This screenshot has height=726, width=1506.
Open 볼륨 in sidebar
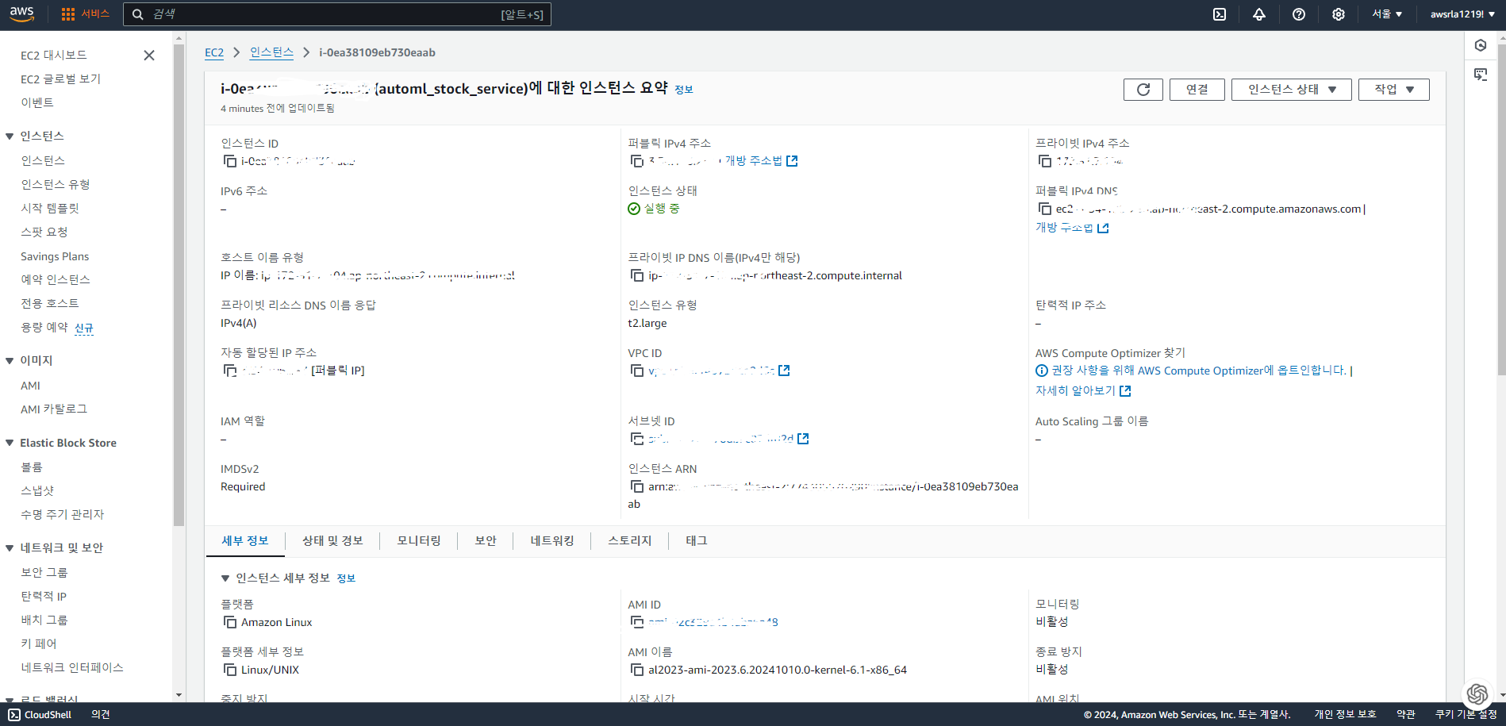point(32,467)
